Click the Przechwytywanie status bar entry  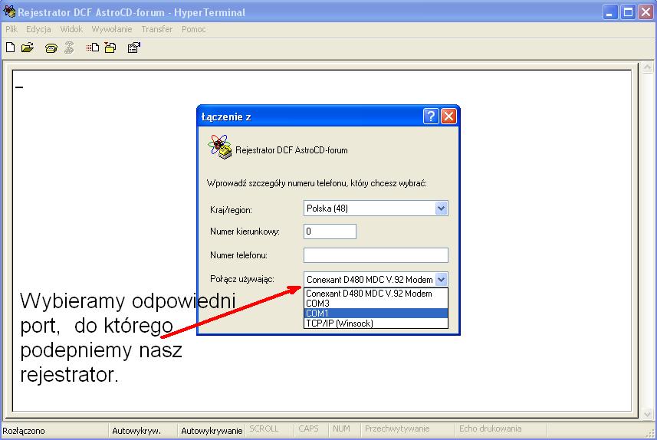pyautogui.click(x=397, y=429)
